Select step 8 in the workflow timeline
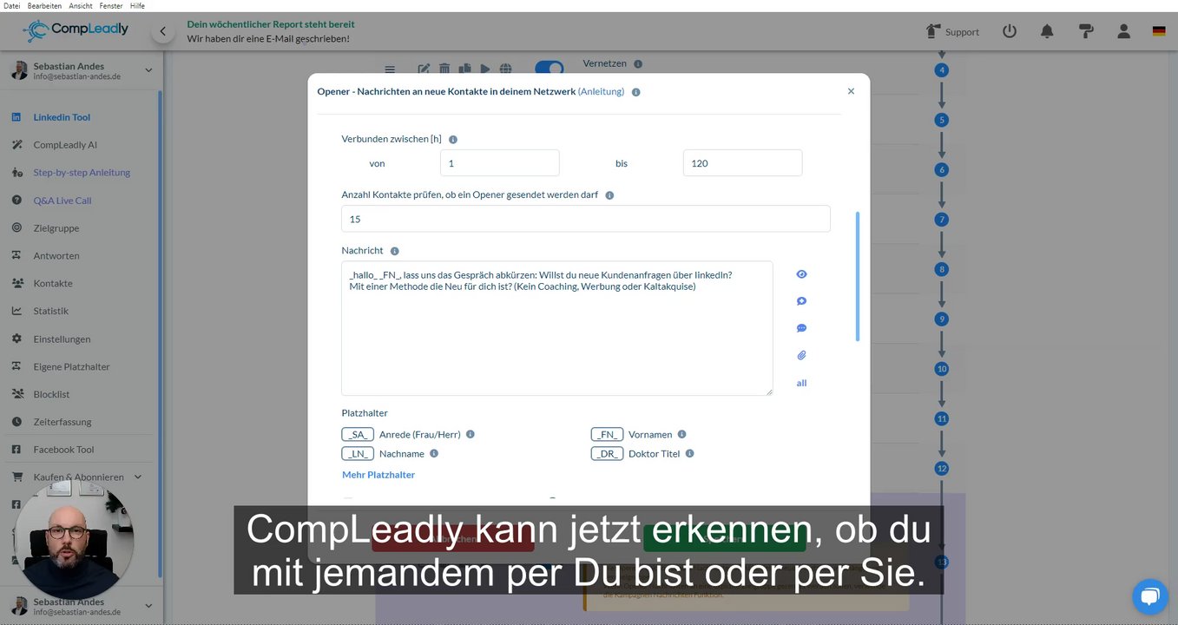This screenshot has width=1178, height=625. 941,269
